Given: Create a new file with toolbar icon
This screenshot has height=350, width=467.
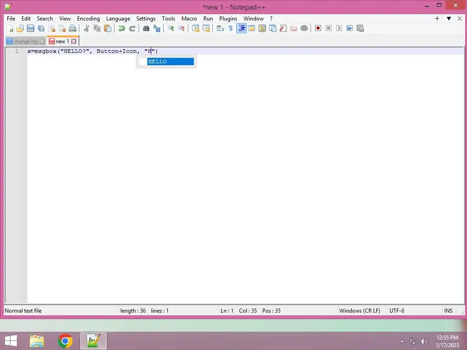Looking at the screenshot, I should [10, 28].
